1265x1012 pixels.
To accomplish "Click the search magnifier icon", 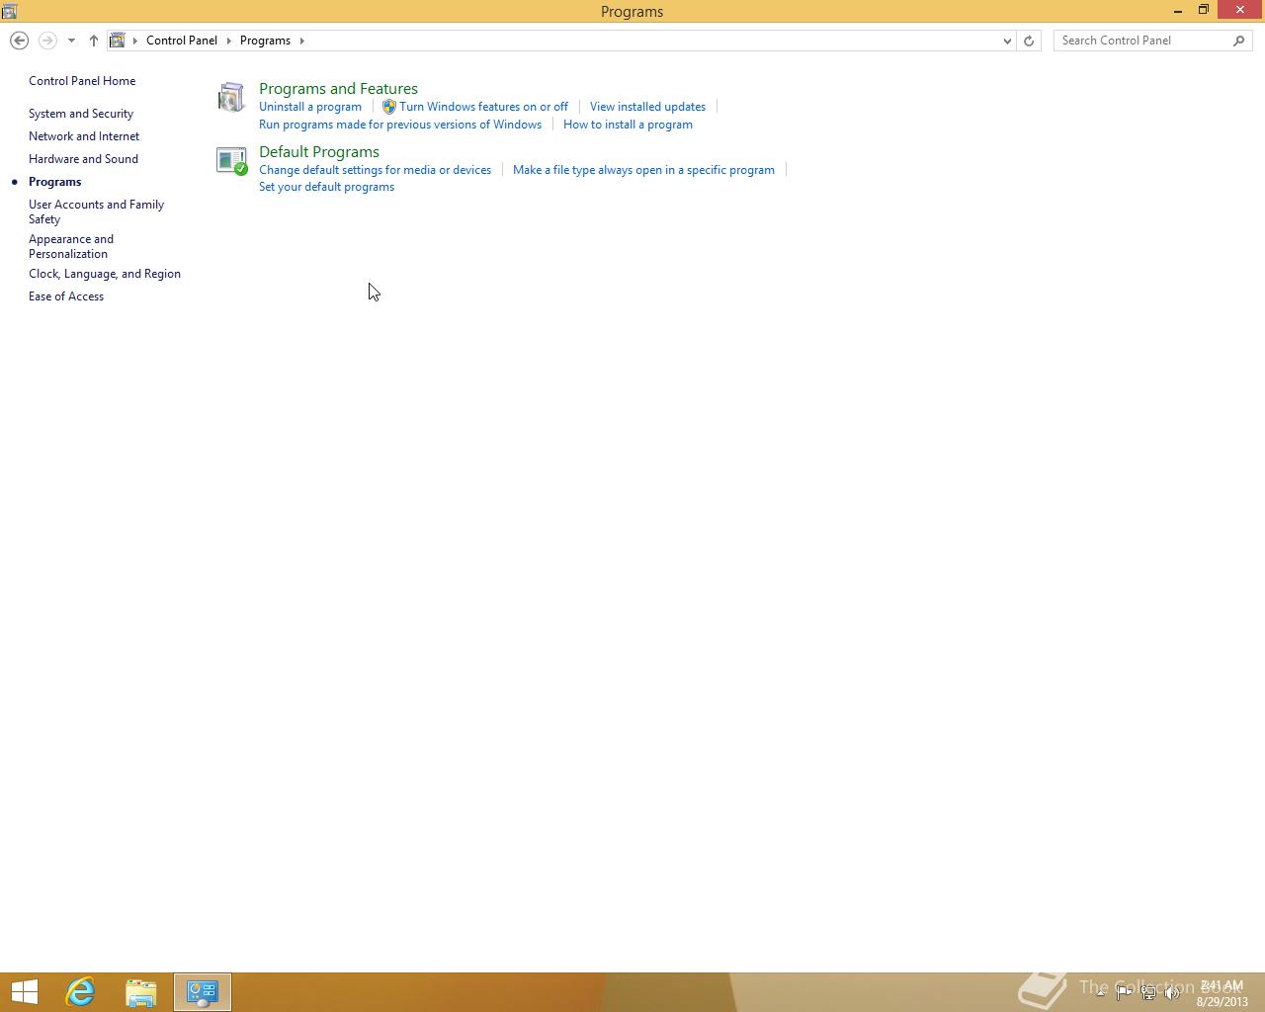I will pos(1239,41).
